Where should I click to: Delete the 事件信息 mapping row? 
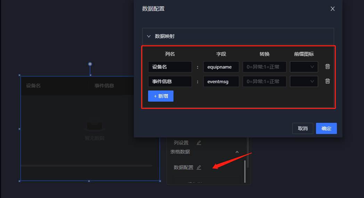327,81
